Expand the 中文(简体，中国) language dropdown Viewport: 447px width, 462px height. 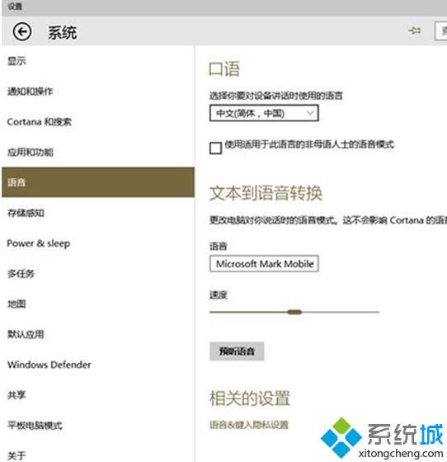pyautogui.click(x=264, y=113)
